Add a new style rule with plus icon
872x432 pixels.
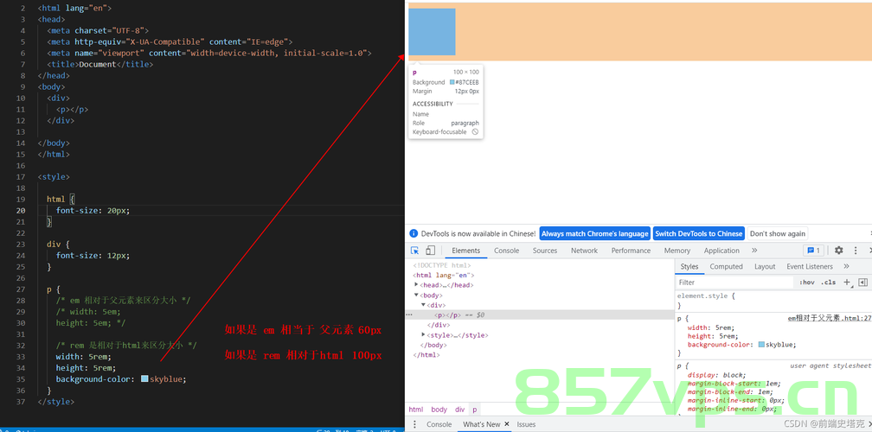[x=847, y=282]
